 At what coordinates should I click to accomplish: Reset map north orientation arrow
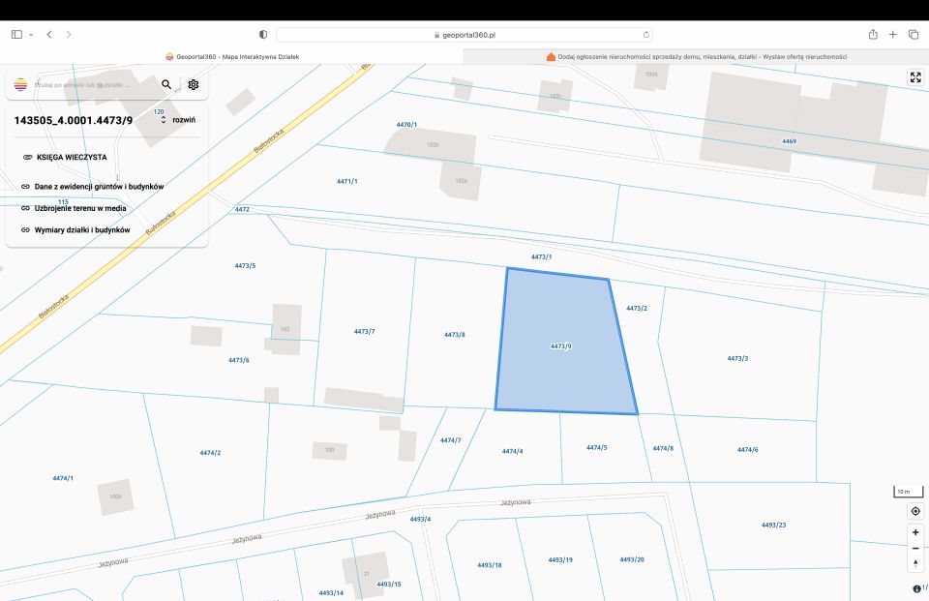[x=915, y=563]
